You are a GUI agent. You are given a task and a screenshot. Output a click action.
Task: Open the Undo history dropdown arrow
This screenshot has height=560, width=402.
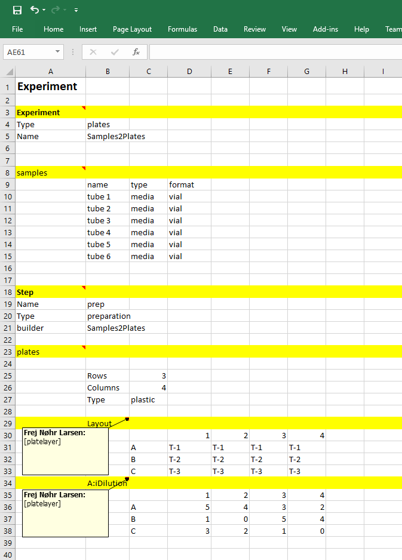[44, 11]
